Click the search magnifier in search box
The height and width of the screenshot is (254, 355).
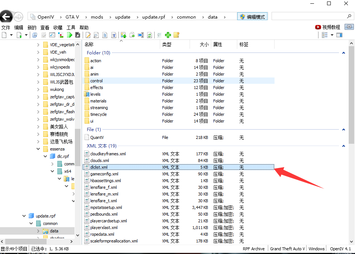[x=349, y=16]
